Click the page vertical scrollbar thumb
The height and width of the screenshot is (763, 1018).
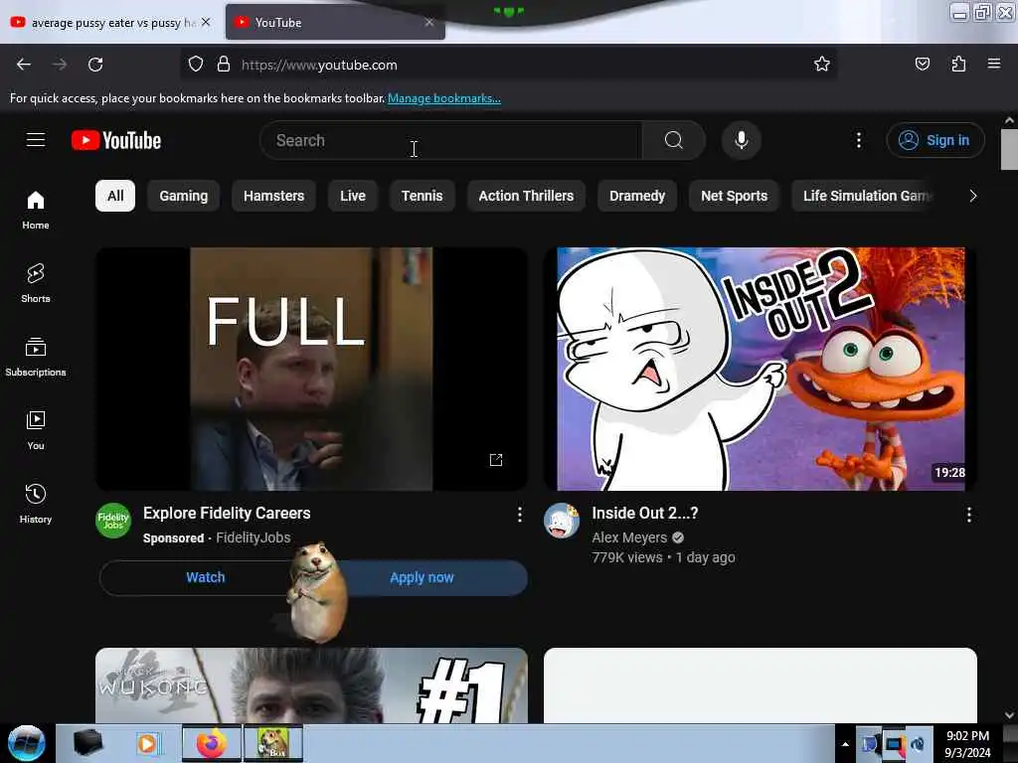tap(1009, 149)
